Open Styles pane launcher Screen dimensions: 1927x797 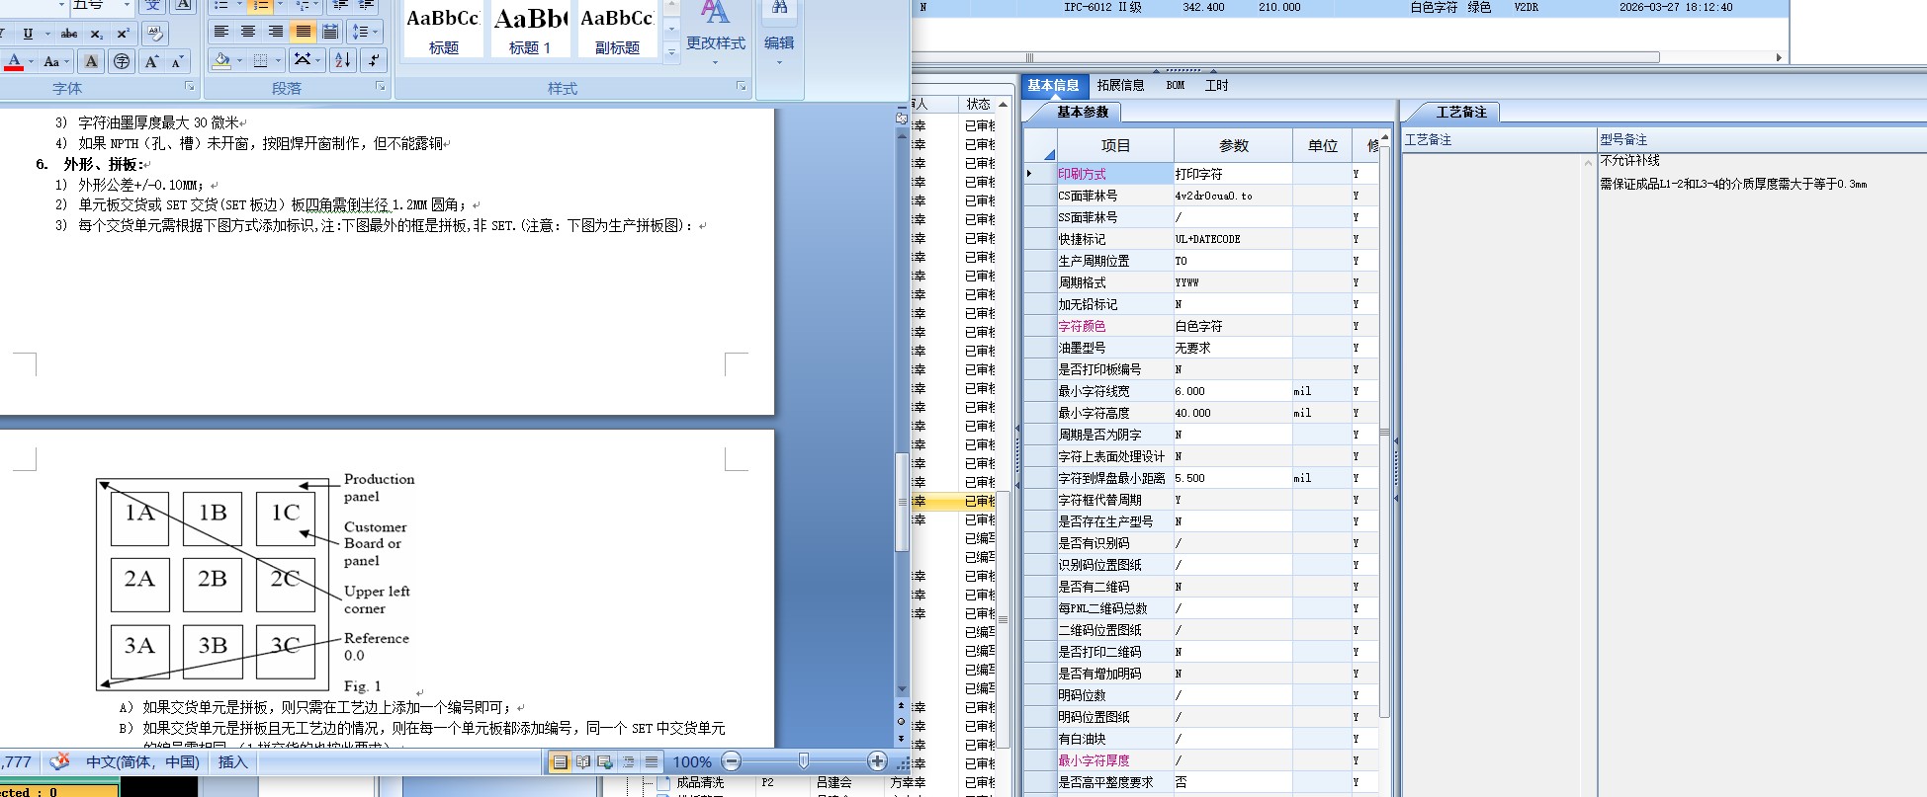[x=742, y=87]
